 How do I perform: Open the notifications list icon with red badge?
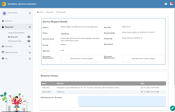[171, 4]
